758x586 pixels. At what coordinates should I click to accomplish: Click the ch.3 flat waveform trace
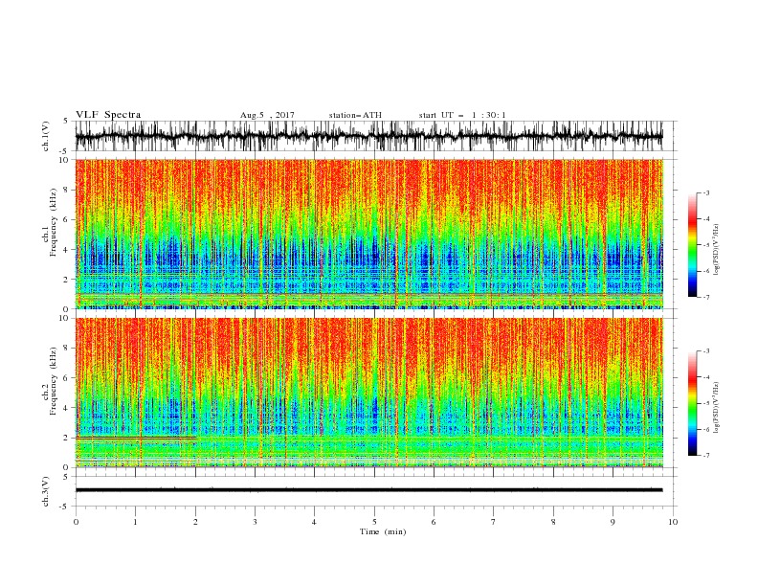[368, 490]
